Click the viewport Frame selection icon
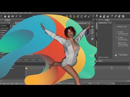 (x=92, y=36)
